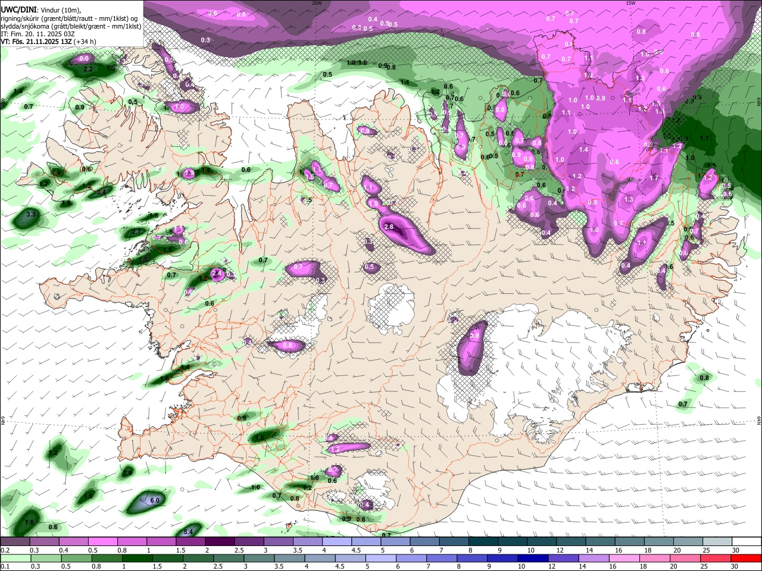Click the '6.0' precipitation value on the map

155,501
